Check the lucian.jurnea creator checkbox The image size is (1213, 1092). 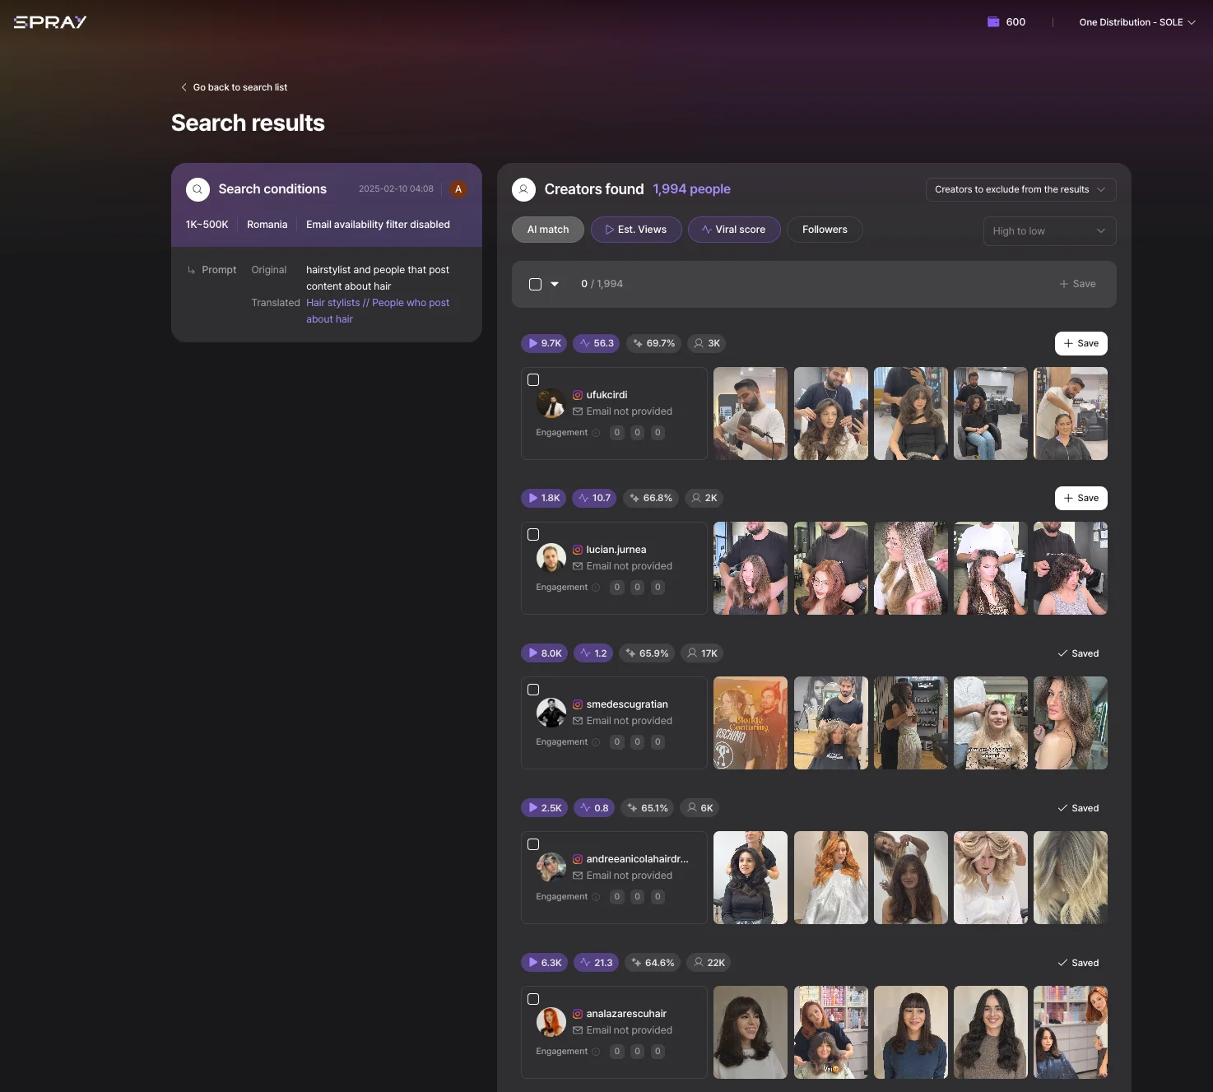[x=533, y=535]
